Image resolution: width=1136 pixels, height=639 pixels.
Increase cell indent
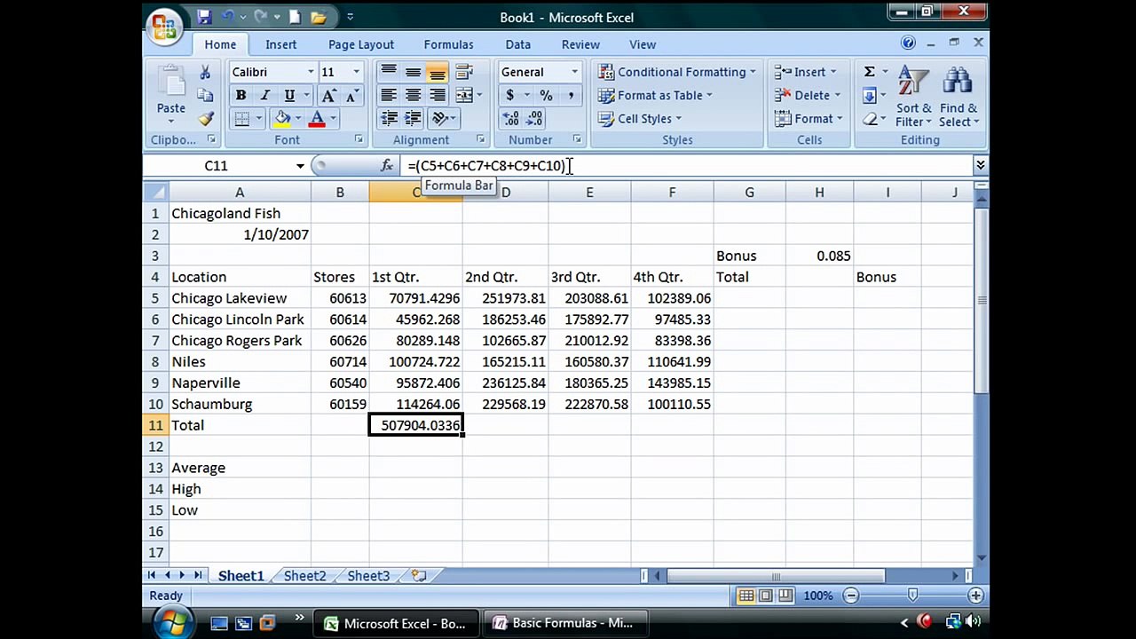[x=413, y=119]
